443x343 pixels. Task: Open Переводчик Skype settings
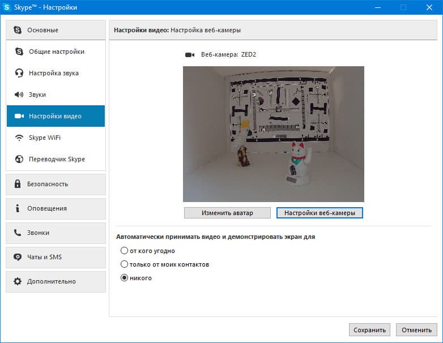[56, 159]
